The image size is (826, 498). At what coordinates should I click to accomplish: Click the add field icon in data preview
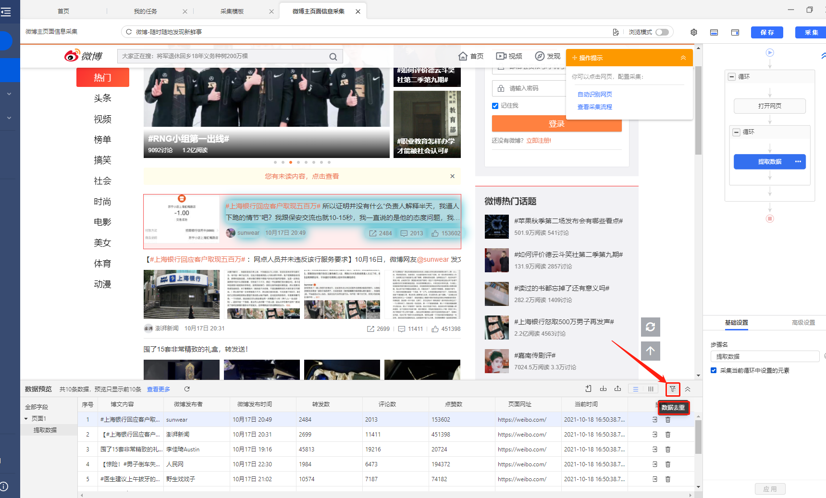[589, 389]
